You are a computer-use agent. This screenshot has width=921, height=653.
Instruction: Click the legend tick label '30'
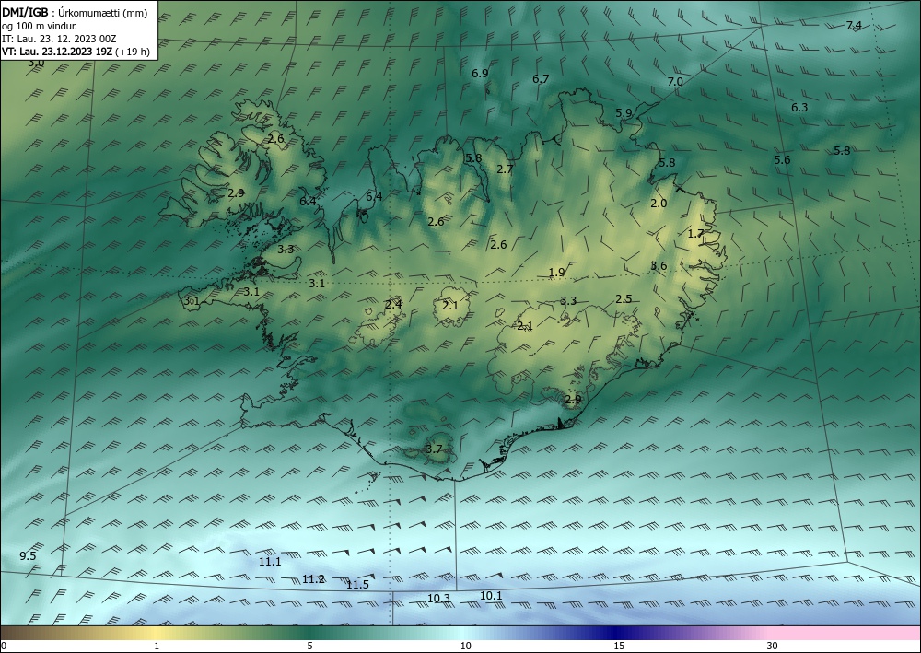(x=773, y=646)
